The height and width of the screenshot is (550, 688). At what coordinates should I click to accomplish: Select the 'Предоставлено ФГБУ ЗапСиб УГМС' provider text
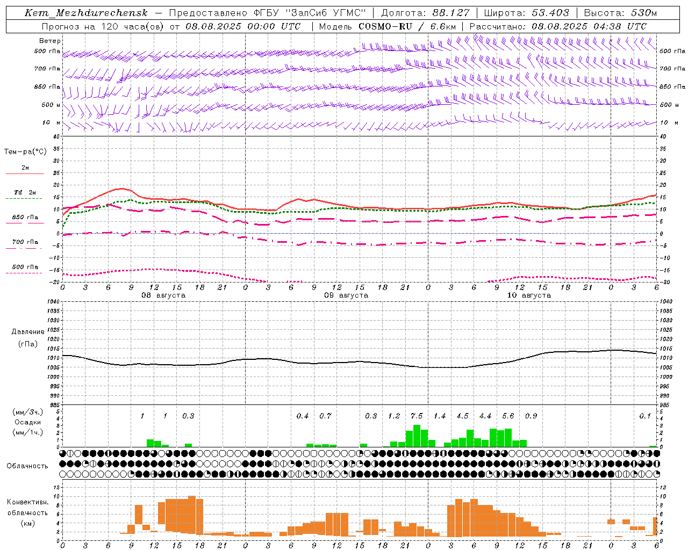[268, 13]
